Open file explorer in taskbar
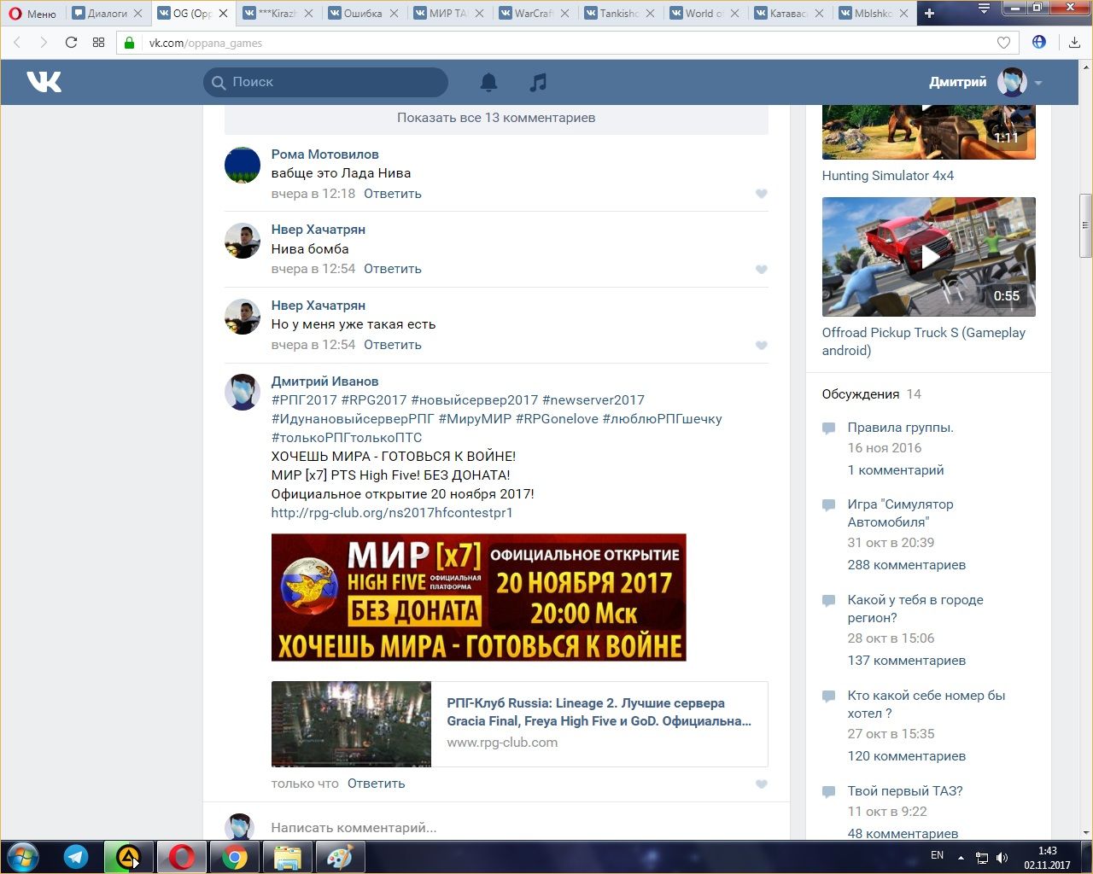Image resolution: width=1093 pixels, height=874 pixels. pyautogui.click(x=287, y=857)
